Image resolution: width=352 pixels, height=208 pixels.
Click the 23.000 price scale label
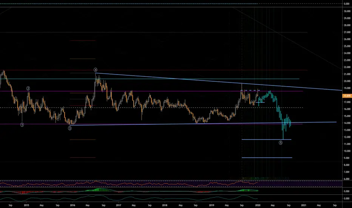[347, 60]
